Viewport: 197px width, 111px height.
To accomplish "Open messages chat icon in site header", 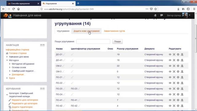I will [x=162, y=15].
